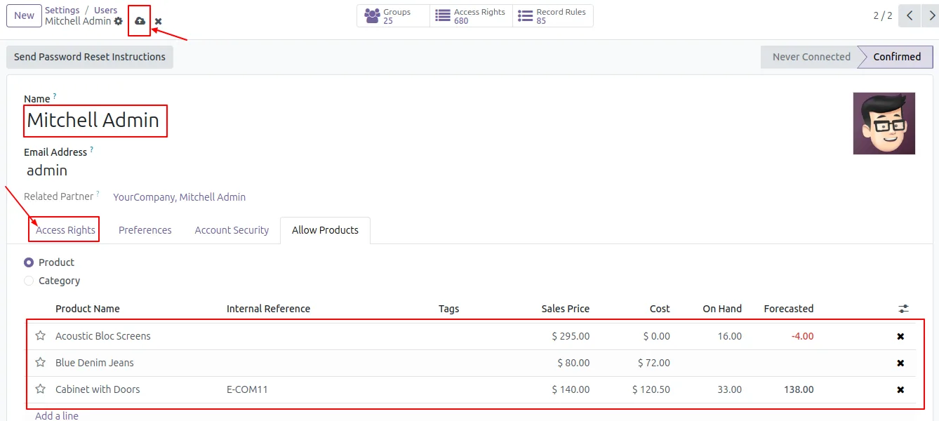The height and width of the screenshot is (421, 939).
Task: Click the Acoustic Bloc Screens product name
Action: coord(103,336)
